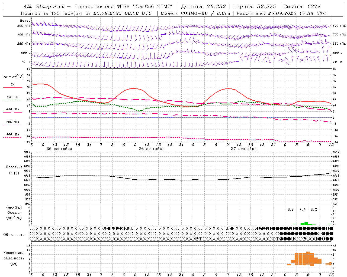Image resolution: width=347 pixels, height=277 pixels.
Task: Click the 'Осадки' precipitation label
Action: click(x=14, y=213)
